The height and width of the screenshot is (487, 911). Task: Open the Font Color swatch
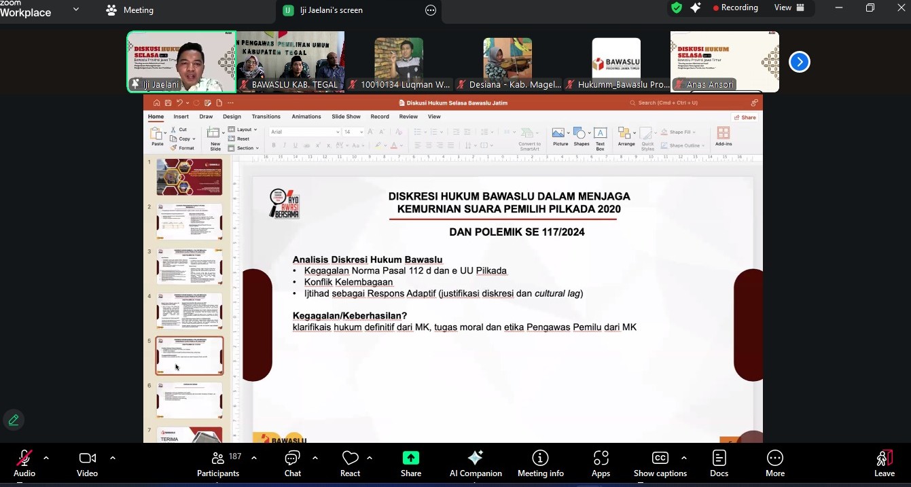[x=394, y=145]
